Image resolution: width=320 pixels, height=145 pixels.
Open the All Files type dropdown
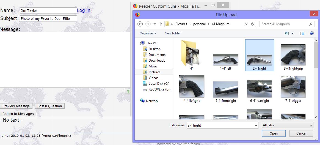point(287,125)
